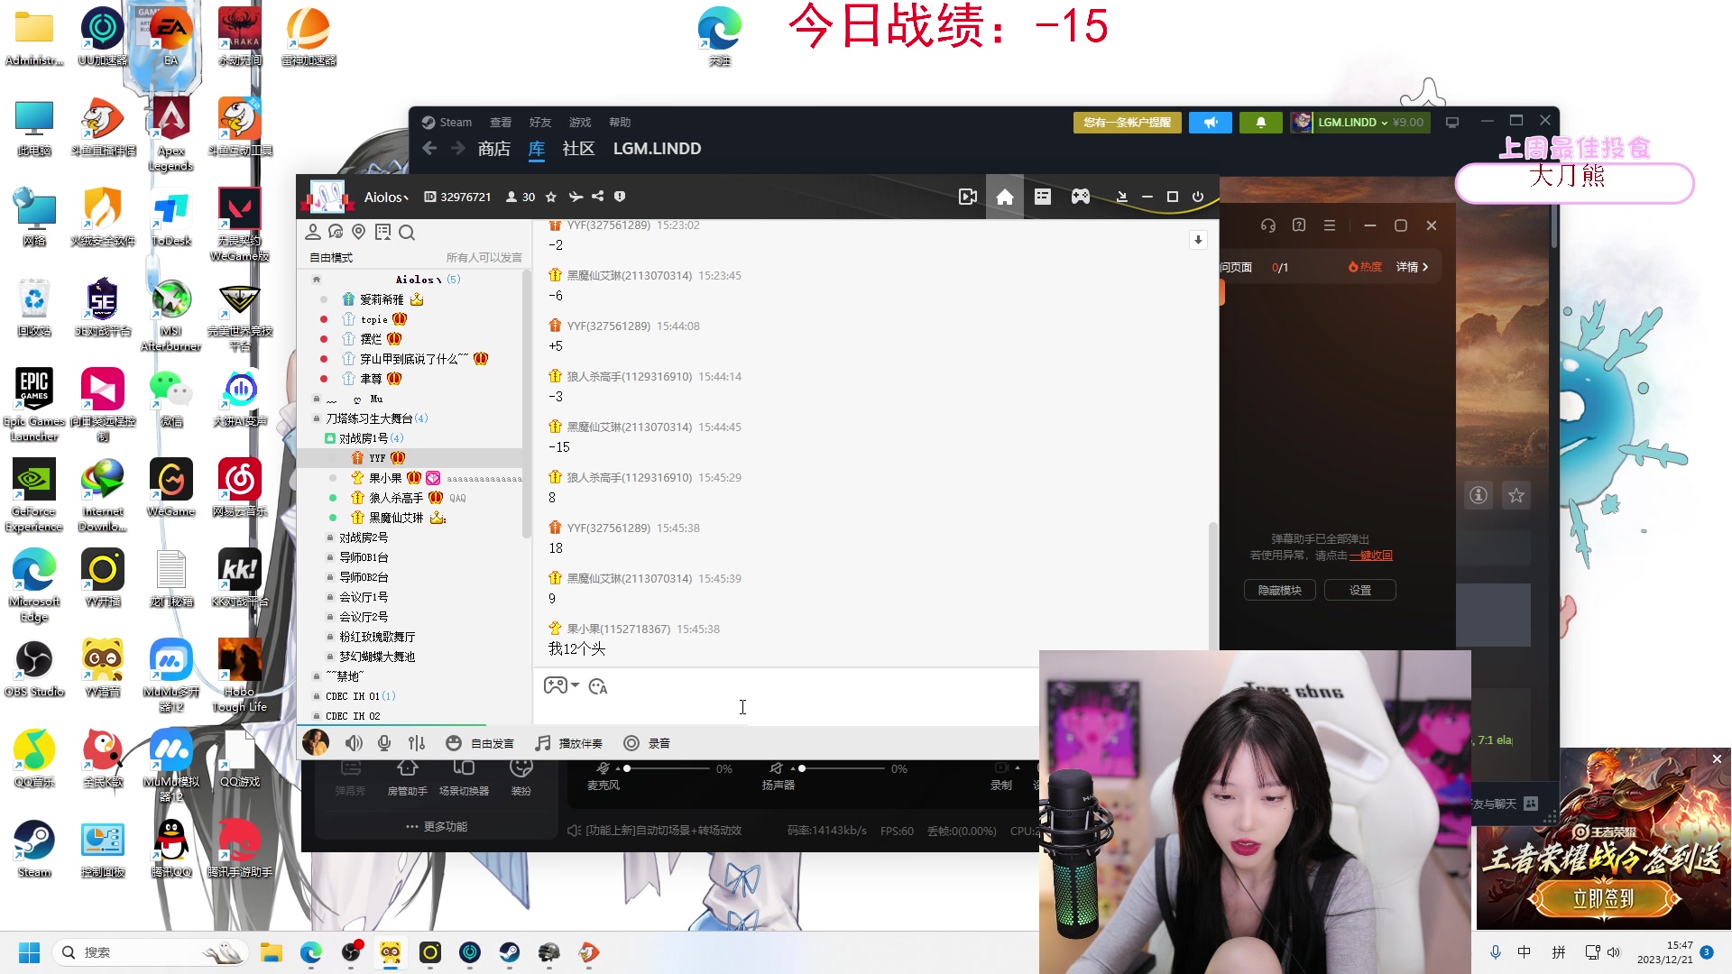Open Aiolos channel name dropdown

(x=386, y=197)
